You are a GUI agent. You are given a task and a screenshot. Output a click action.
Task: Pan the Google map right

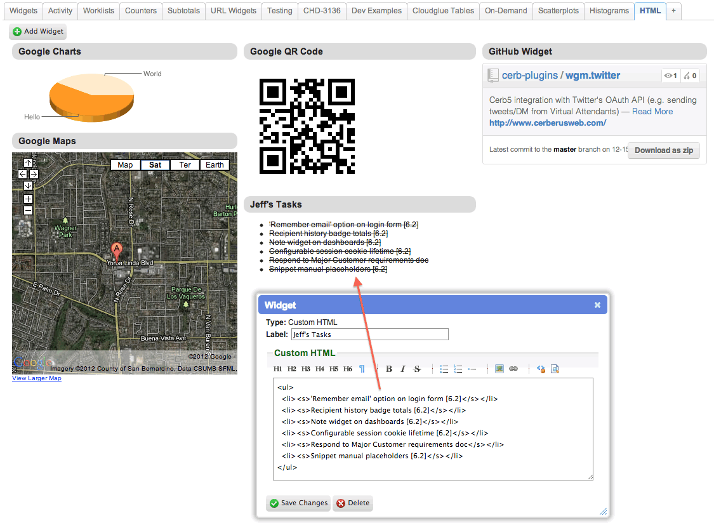point(34,174)
